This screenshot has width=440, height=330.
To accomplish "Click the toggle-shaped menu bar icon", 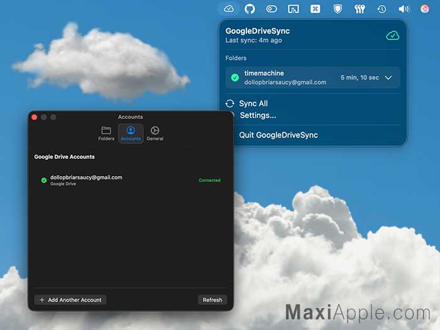I will click(272, 9).
